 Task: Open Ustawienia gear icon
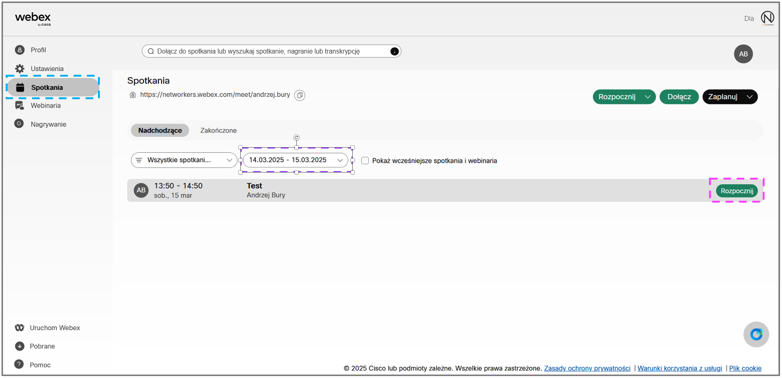tap(20, 69)
